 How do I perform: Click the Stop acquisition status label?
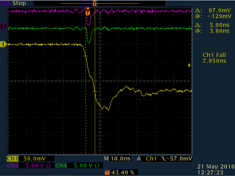tap(19, 3)
